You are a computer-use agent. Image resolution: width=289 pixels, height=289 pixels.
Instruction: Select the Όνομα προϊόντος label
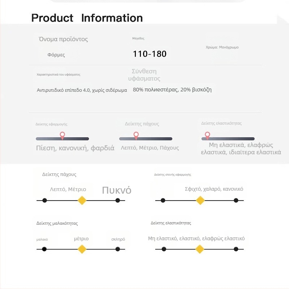click(63, 39)
